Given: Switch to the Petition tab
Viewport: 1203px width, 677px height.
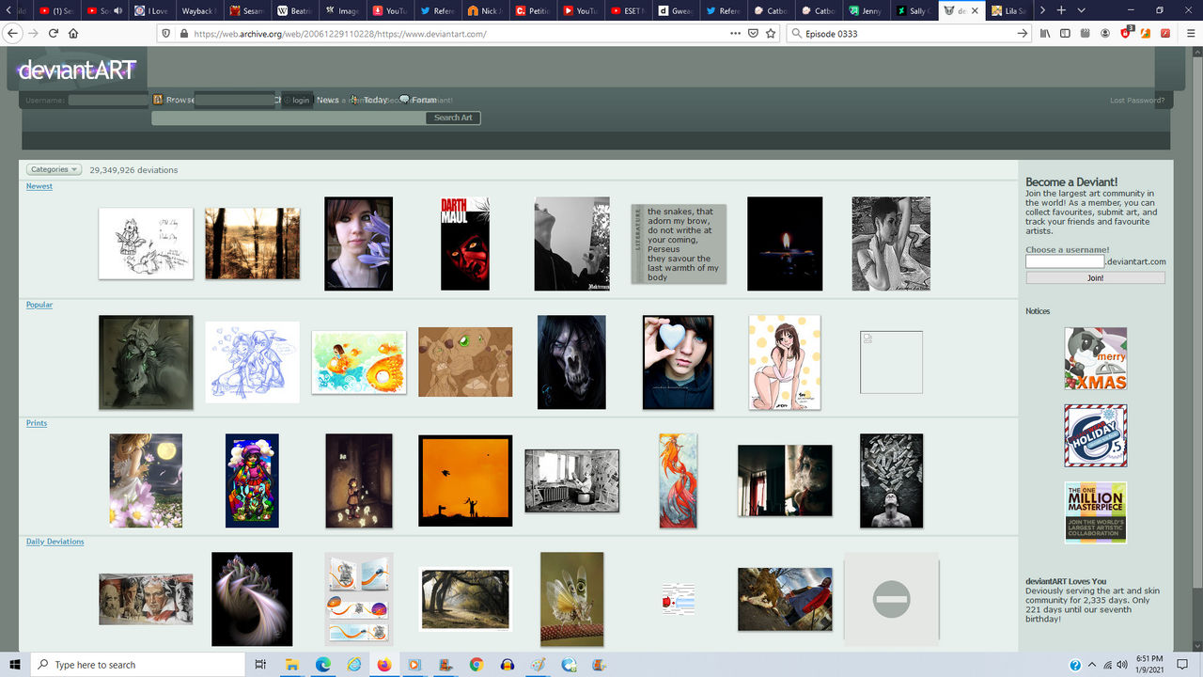Looking at the screenshot, I should click(x=532, y=10).
